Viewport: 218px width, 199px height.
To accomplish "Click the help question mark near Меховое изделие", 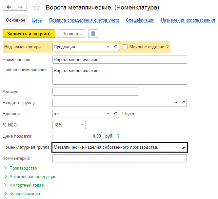I will [x=168, y=47].
